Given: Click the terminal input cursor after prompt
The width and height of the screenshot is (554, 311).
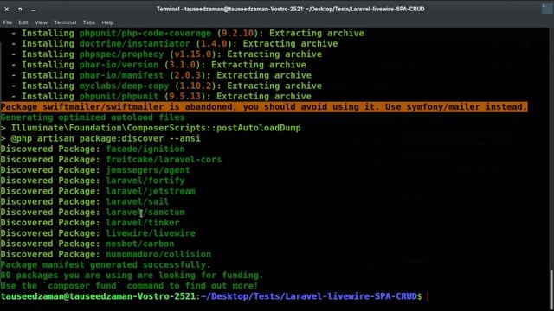Looking at the screenshot, I should click(428, 296).
